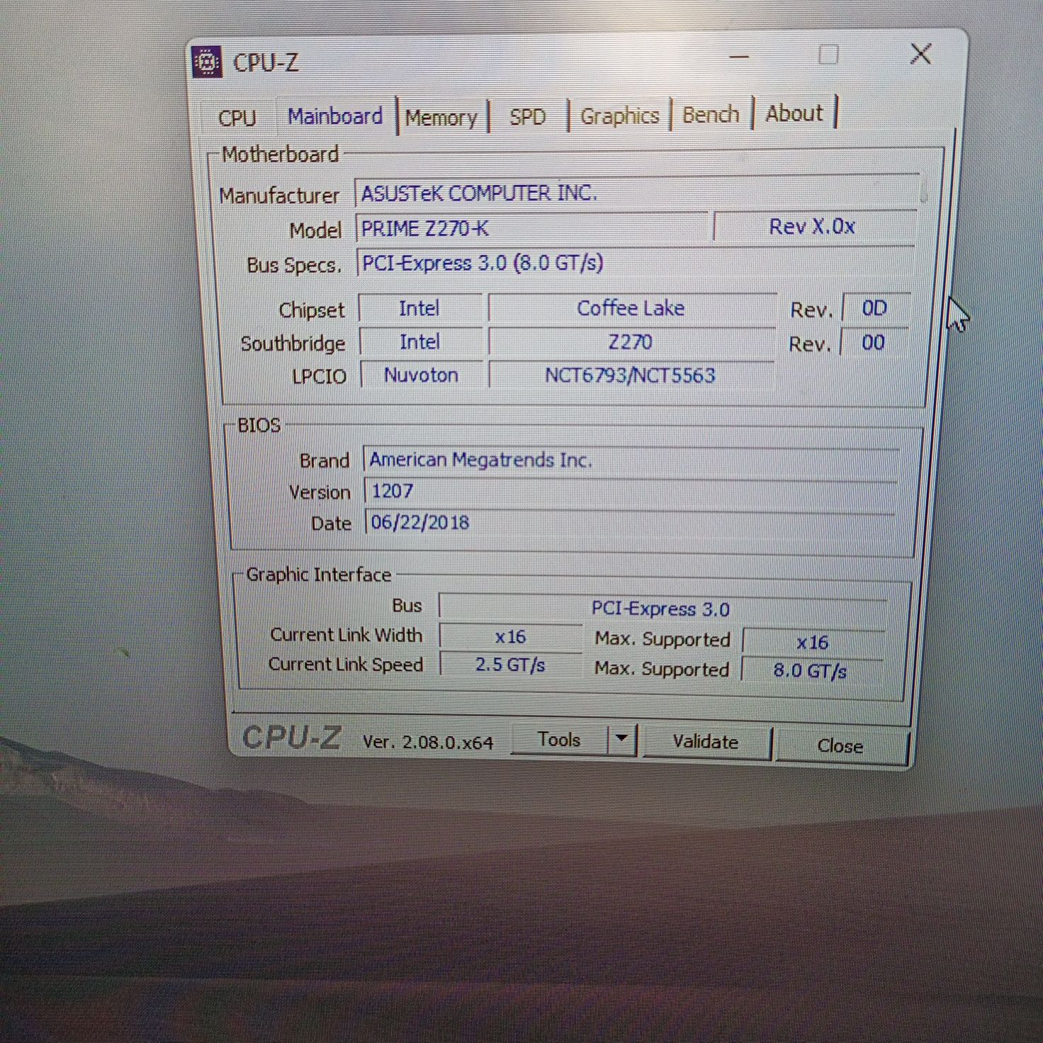
Task: Open the Graphics tab
Action: click(x=620, y=115)
